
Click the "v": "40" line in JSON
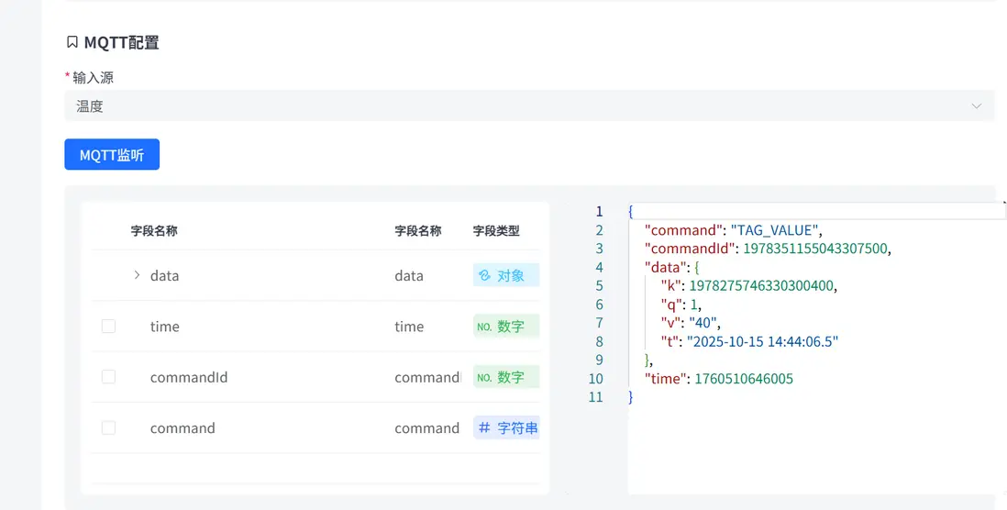[x=691, y=323]
